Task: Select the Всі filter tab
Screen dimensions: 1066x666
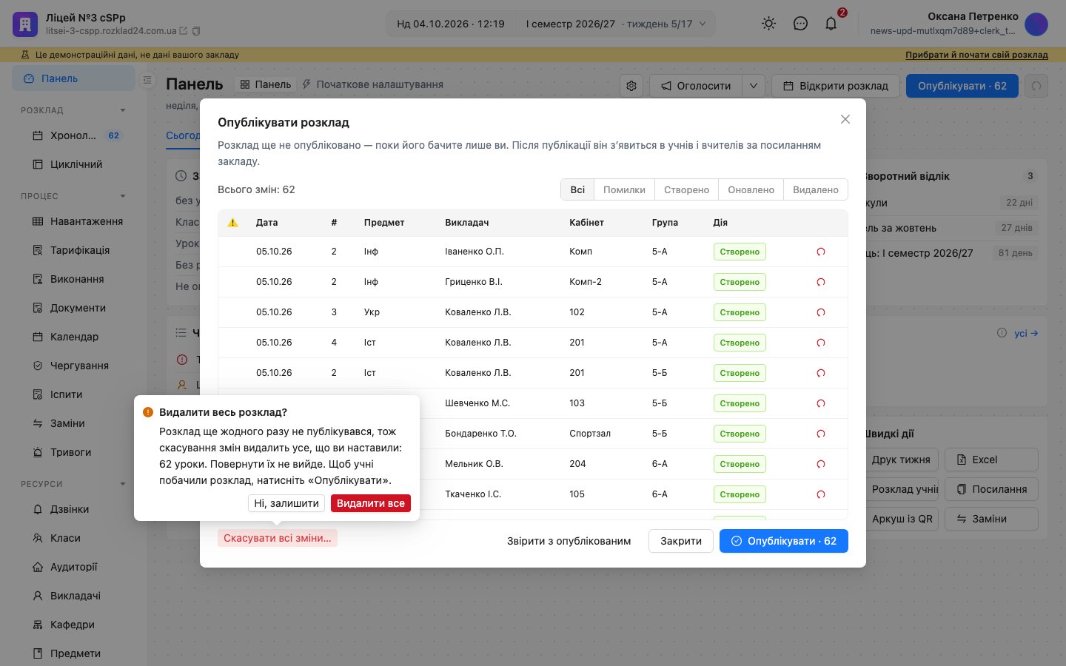Action: 577,189
